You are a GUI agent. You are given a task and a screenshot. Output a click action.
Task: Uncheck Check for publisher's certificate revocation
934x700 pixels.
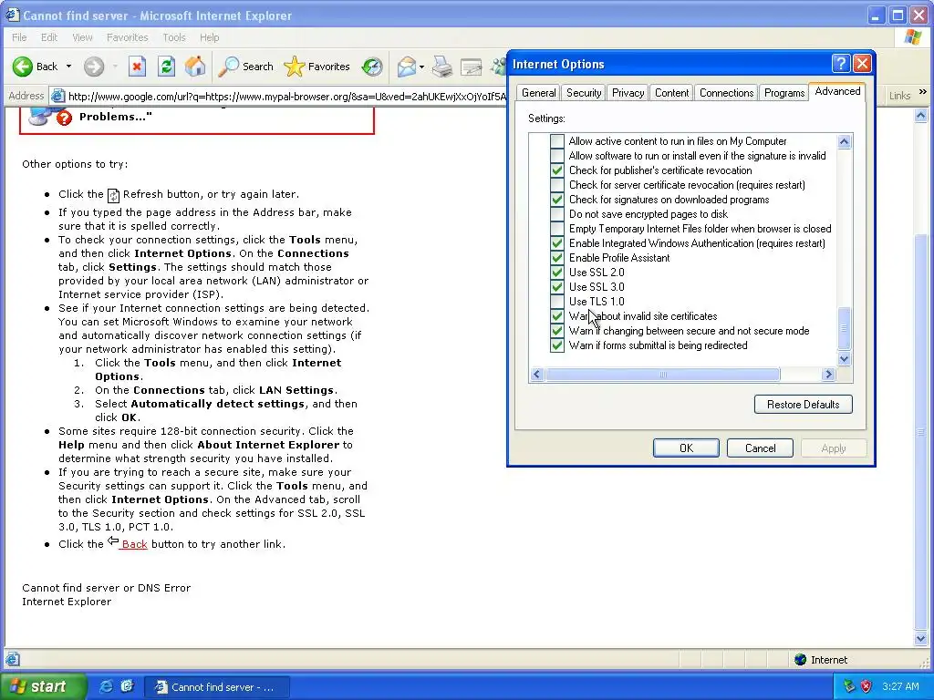click(x=557, y=170)
